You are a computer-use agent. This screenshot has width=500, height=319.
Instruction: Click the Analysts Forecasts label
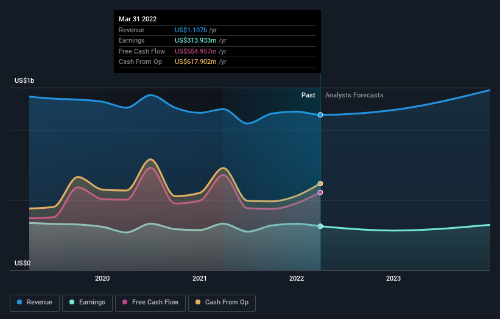click(x=354, y=96)
